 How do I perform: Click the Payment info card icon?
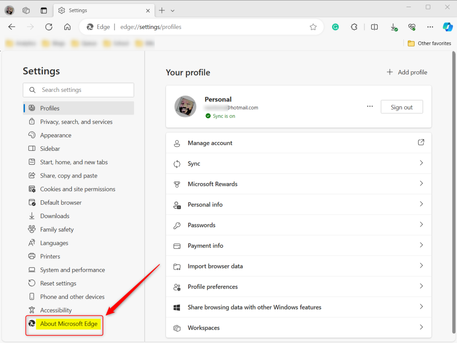177,246
